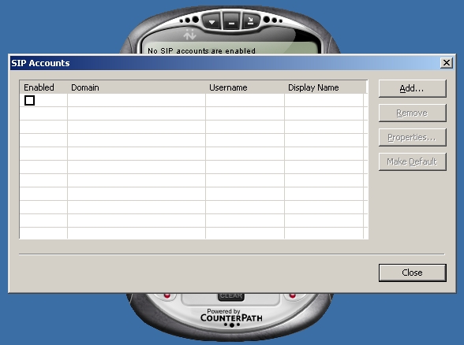Tick the Enabled checkbox in the first row

pyautogui.click(x=30, y=101)
